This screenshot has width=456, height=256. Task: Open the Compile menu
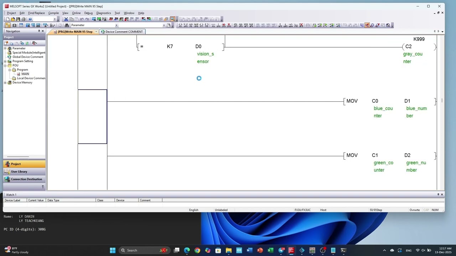point(53,13)
